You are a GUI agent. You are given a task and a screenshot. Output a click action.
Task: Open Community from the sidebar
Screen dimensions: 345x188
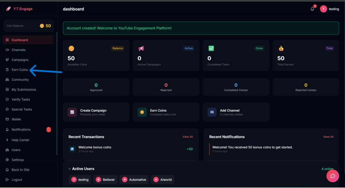click(20, 80)
